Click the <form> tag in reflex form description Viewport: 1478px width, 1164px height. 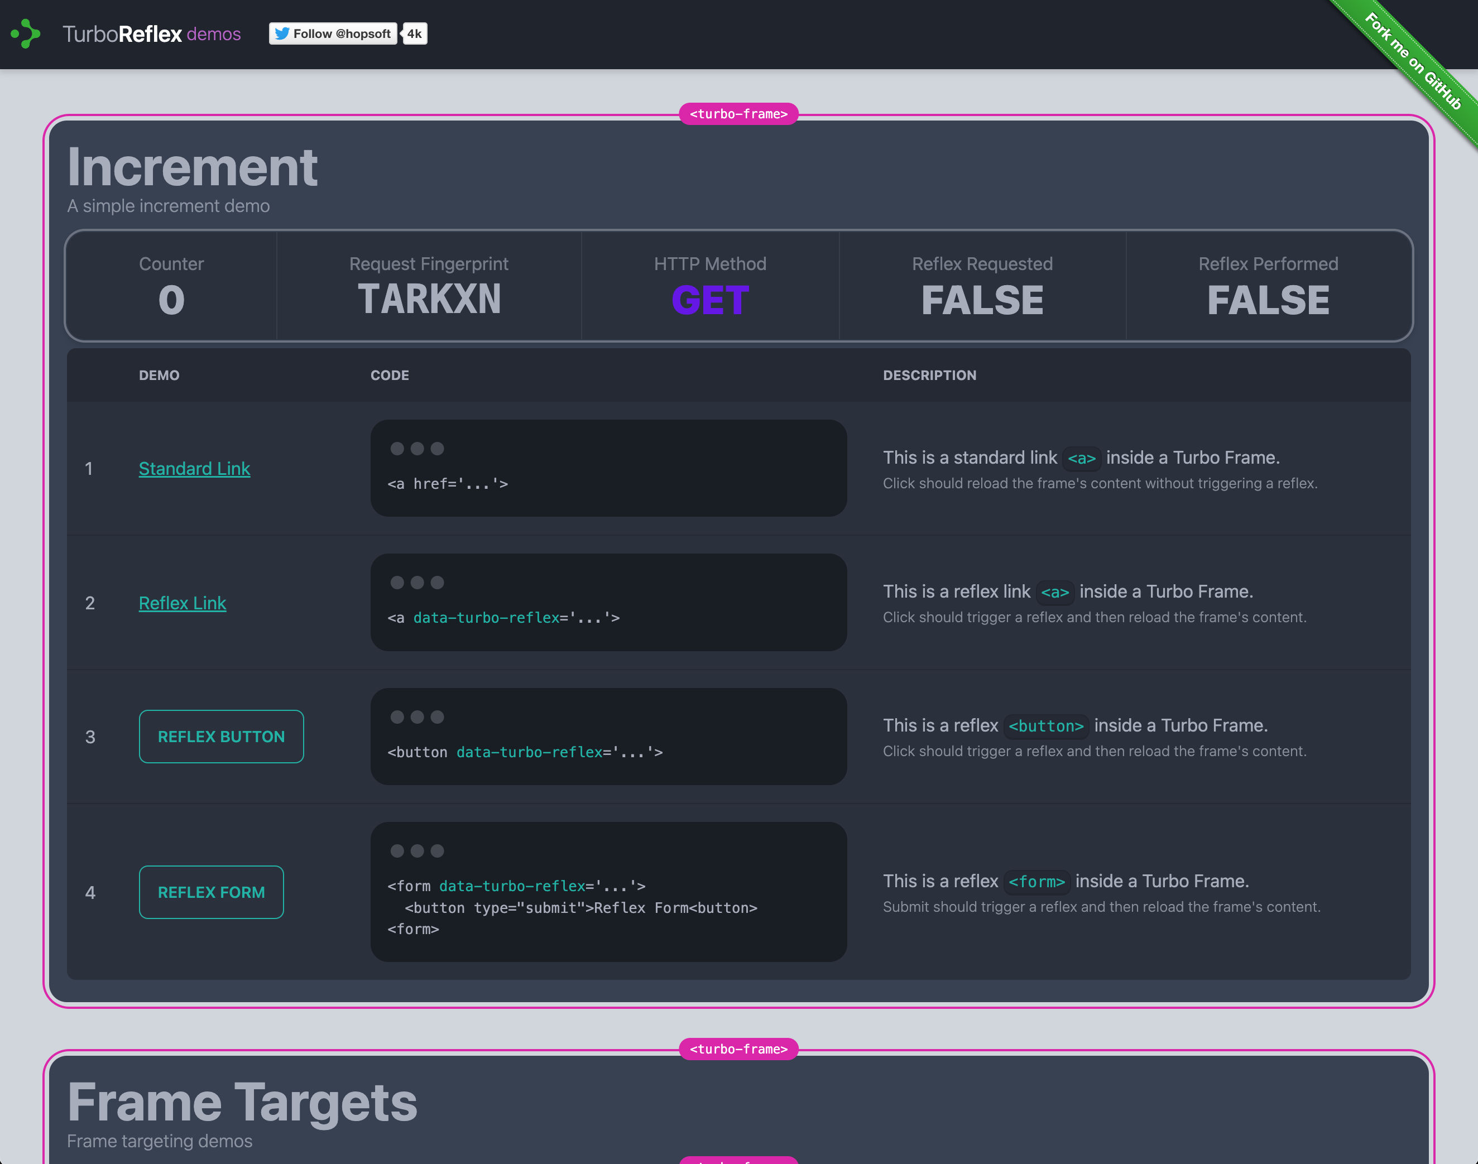(1036, 881)
